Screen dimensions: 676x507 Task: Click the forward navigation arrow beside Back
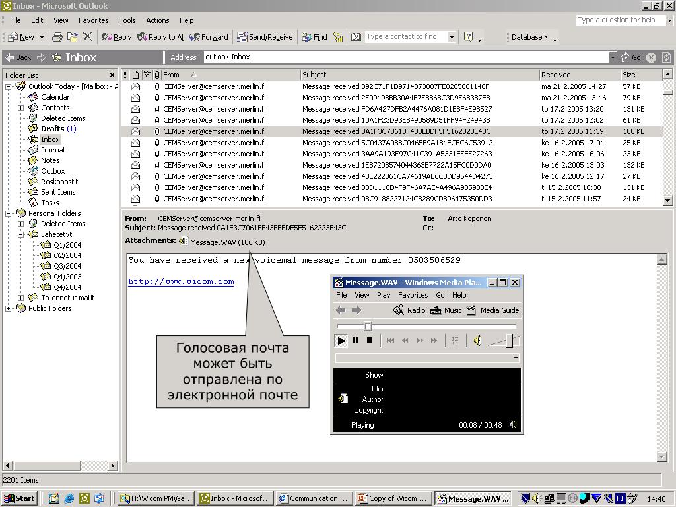(x=42, y=57)
